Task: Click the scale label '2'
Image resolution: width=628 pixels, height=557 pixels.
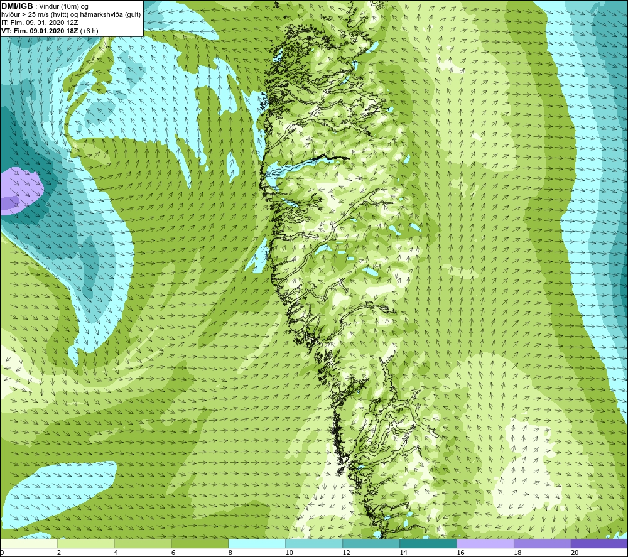Action: pos(59,553)
